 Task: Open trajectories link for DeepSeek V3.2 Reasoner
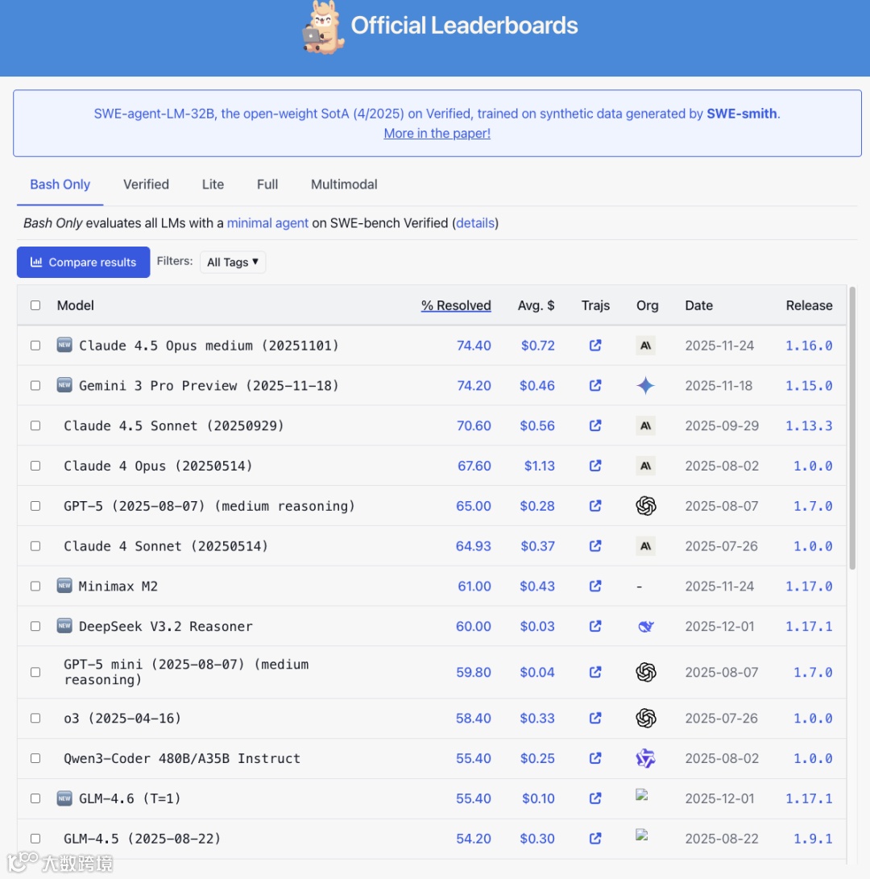tap(595, 626)
